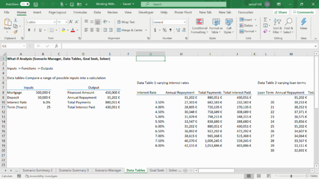This screenshot has height=179, width=319.
Task: Open Find & Select magnifier
Action: click(x=289, y=26)
